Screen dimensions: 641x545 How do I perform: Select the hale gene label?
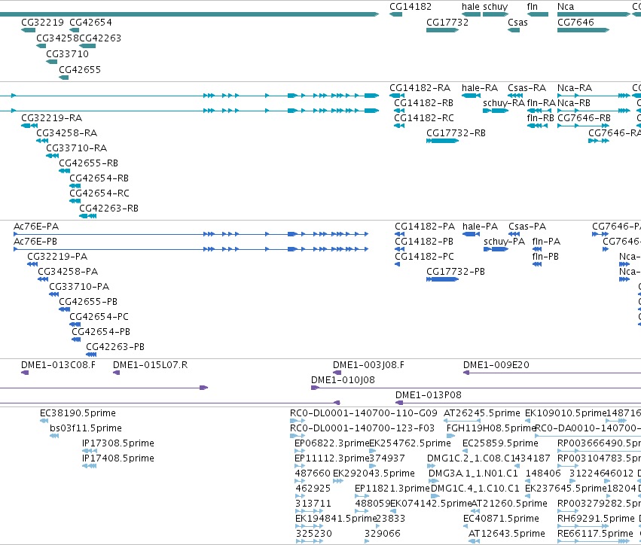471,7
